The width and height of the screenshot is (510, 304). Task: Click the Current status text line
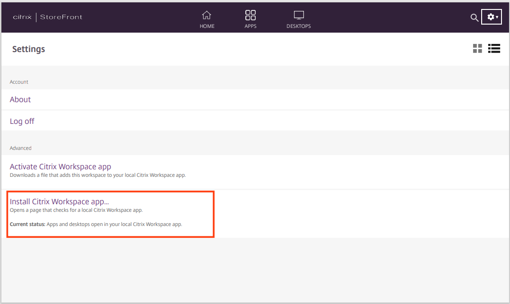pyautogui.click(x=96, y=224)
